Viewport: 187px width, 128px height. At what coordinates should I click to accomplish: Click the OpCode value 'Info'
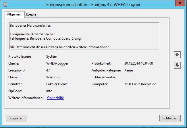tap(49, 91)
